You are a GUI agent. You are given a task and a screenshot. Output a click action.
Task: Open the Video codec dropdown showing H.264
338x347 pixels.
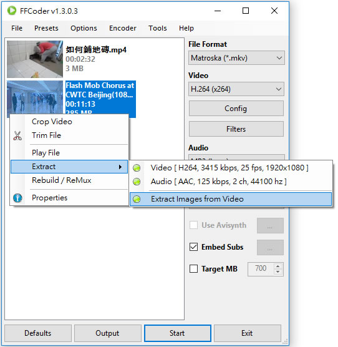tap(236, 89)
